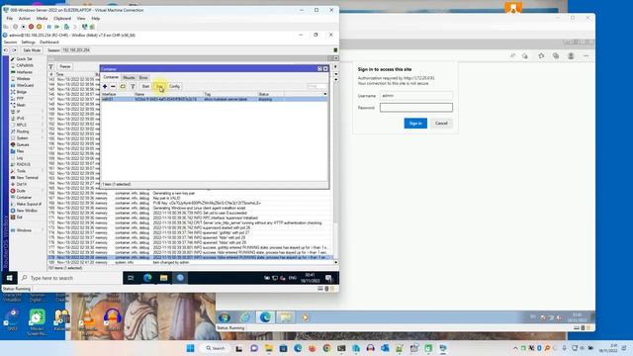Click red Shut Down icon in VM toolbar
The image size is (633, 356).
pos(31,27)
